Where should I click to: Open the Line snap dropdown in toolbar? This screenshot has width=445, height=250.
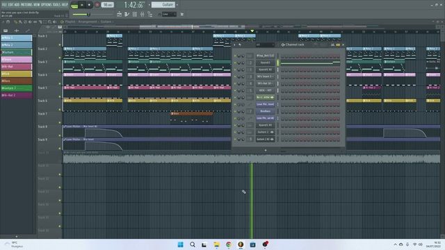pos(169,14)
